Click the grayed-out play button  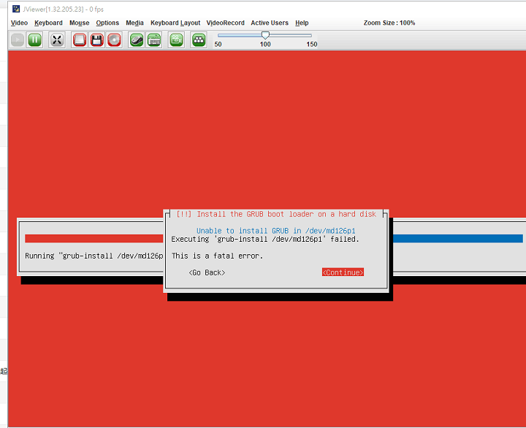point(18,40)
